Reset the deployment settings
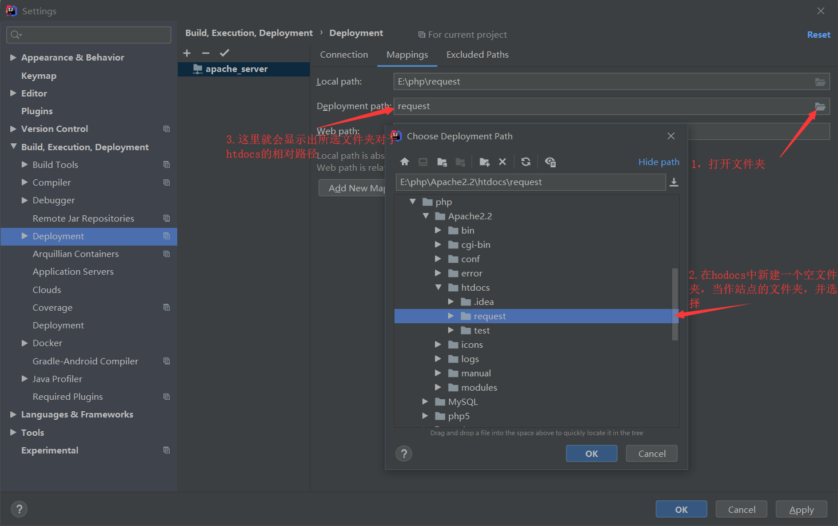This screenshot has height=526, width=838. tap(819, 34)
